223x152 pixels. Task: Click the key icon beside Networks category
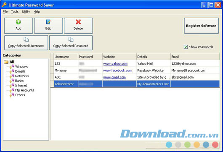(x=12, y=76)
